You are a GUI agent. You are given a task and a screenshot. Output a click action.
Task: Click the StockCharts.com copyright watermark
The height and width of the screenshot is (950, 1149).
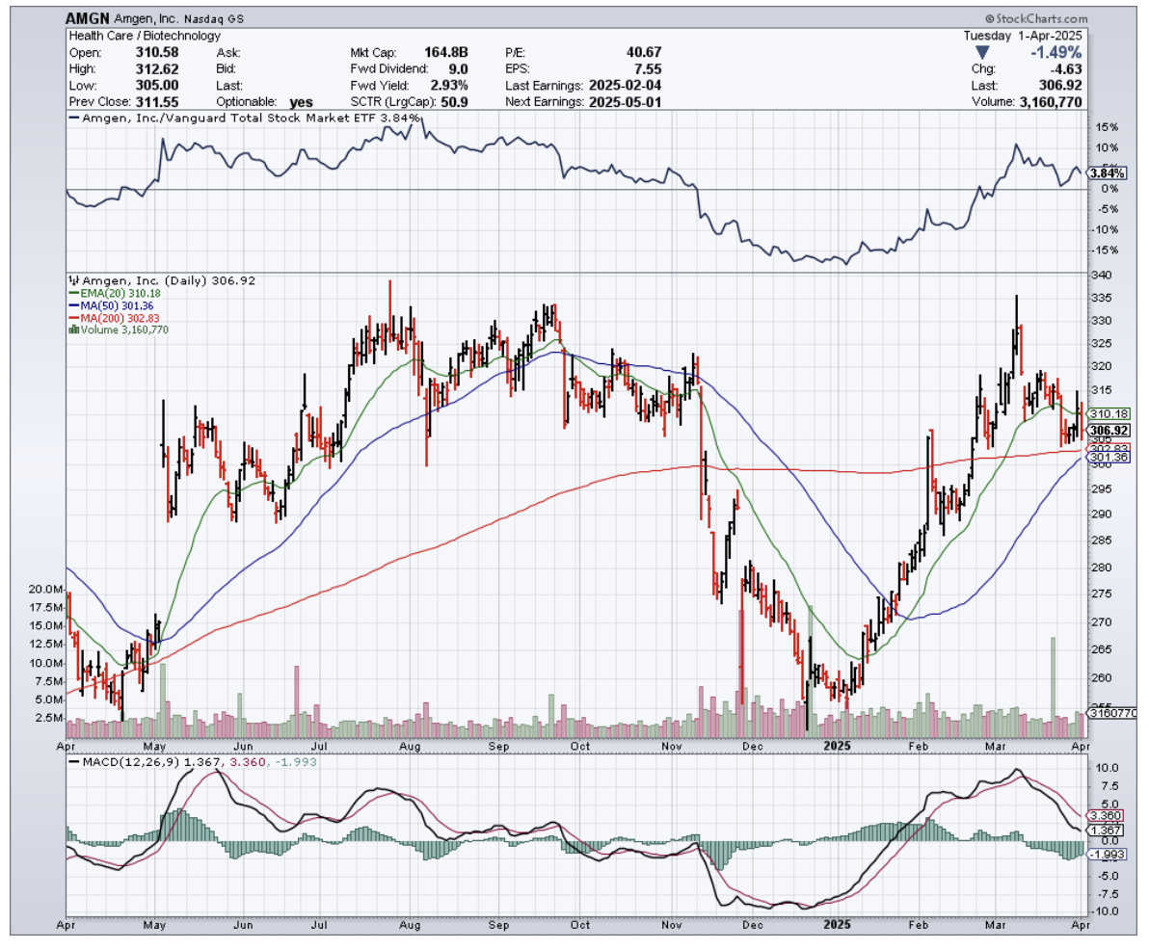tap(1037, 18)
